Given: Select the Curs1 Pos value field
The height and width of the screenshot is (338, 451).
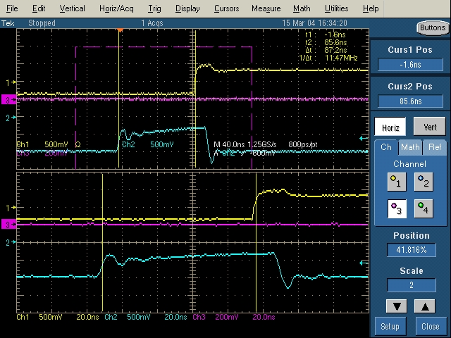Looking at the screenshot, I should [410, 64].
